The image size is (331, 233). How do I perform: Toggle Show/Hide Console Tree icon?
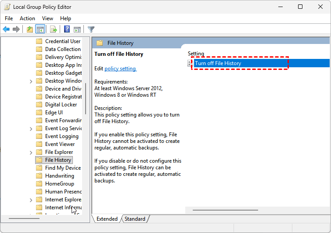point(40,29)
